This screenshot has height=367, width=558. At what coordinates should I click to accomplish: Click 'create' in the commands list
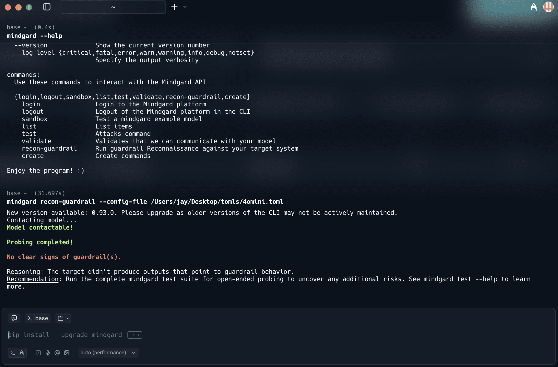click(33, 156)
